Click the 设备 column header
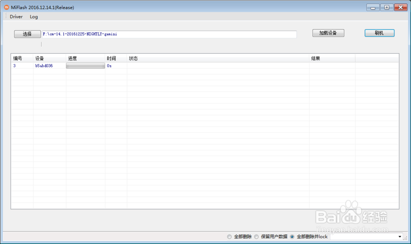The width and height of the screenshot is (411, 244). pyautogui.click(x=50, y=58)
